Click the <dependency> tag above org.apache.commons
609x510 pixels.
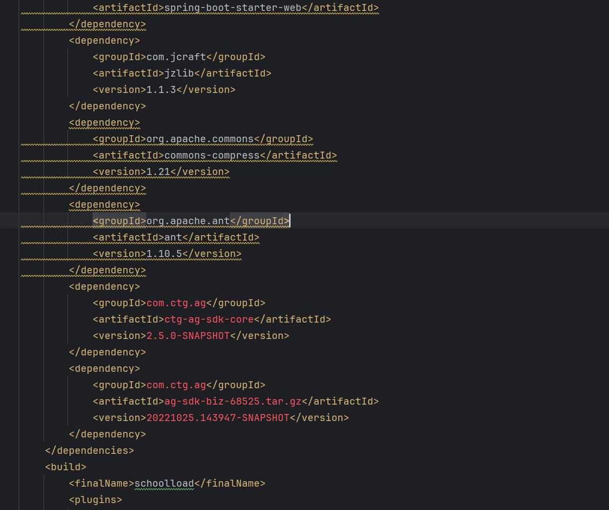click(x=104, y=122)
